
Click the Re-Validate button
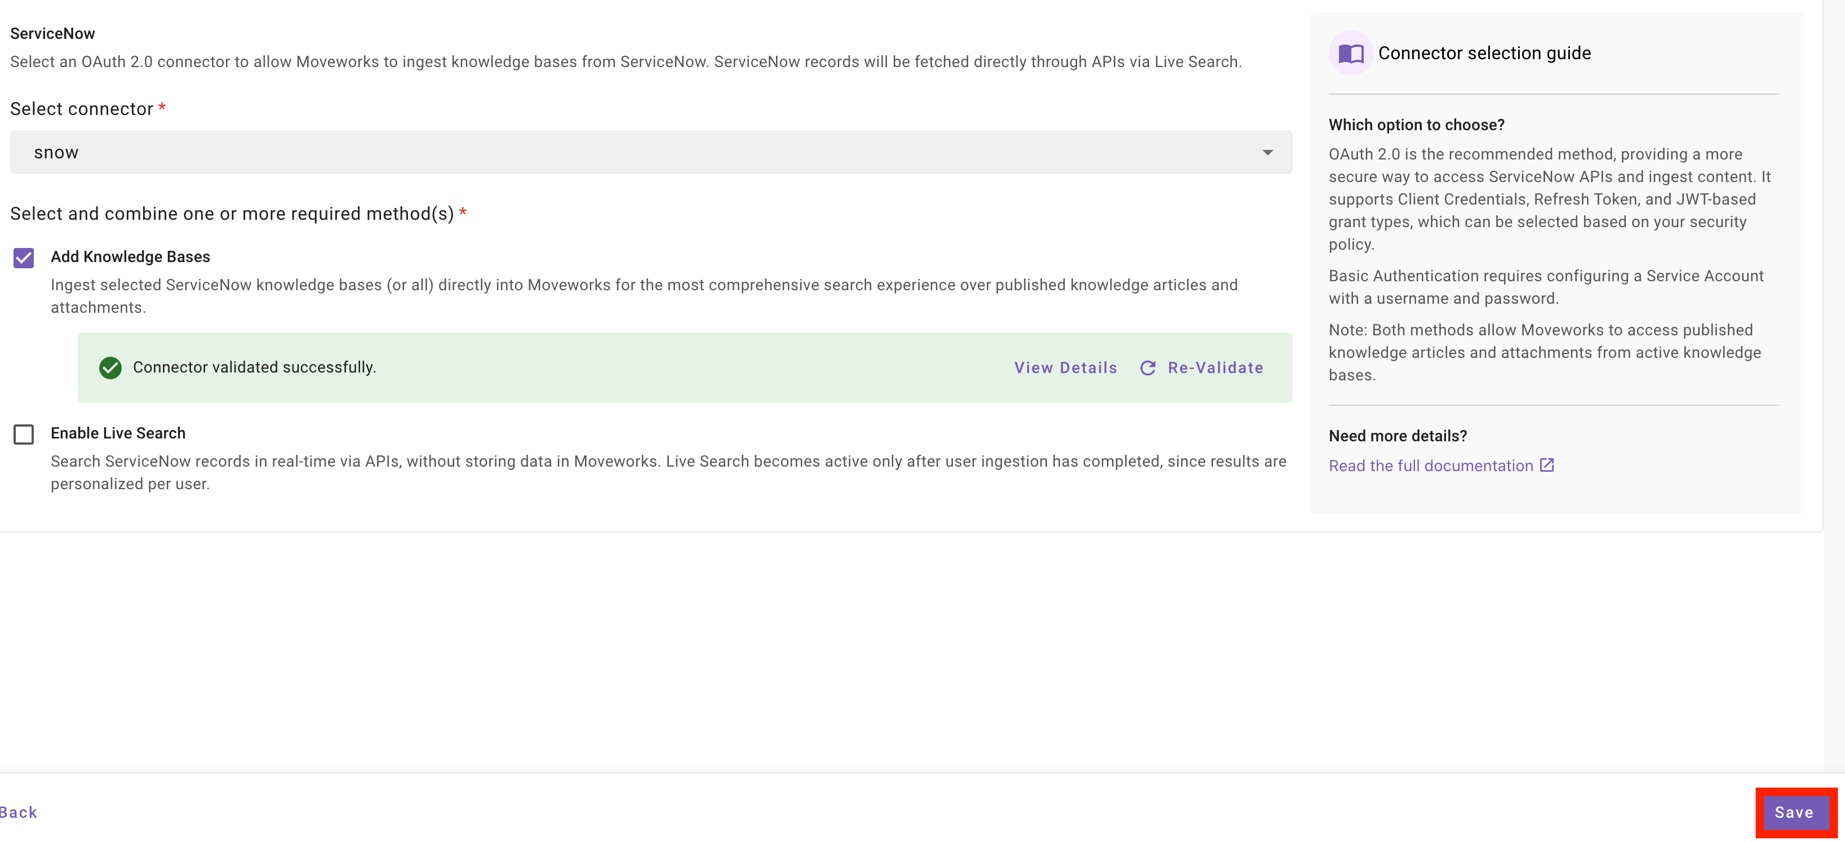1201,367
